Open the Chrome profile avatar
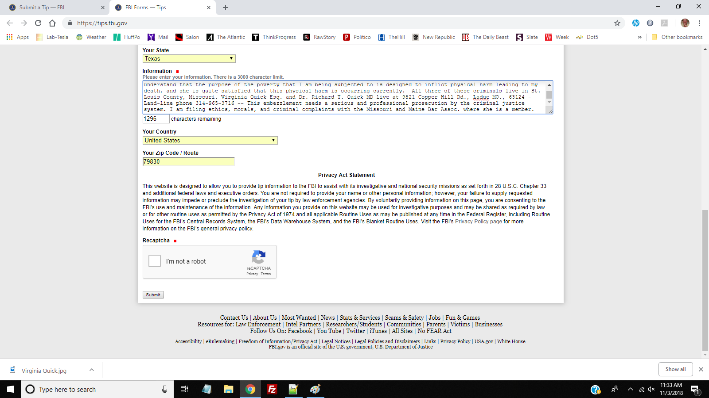 685,23
